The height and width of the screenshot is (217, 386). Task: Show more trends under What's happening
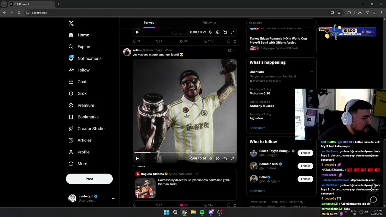(x=258, y=128)
